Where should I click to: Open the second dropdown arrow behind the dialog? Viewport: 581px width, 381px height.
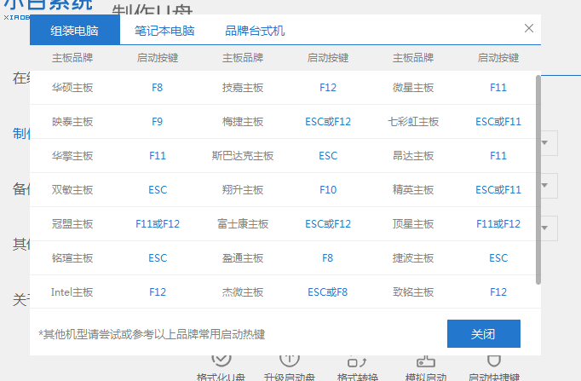[549, 185]
